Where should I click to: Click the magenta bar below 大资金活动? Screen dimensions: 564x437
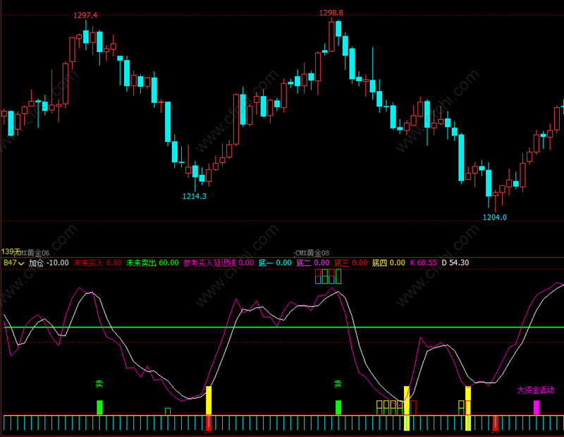(537, 408)
